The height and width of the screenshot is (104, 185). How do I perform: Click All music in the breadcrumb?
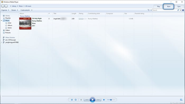[x=28, y=6]
